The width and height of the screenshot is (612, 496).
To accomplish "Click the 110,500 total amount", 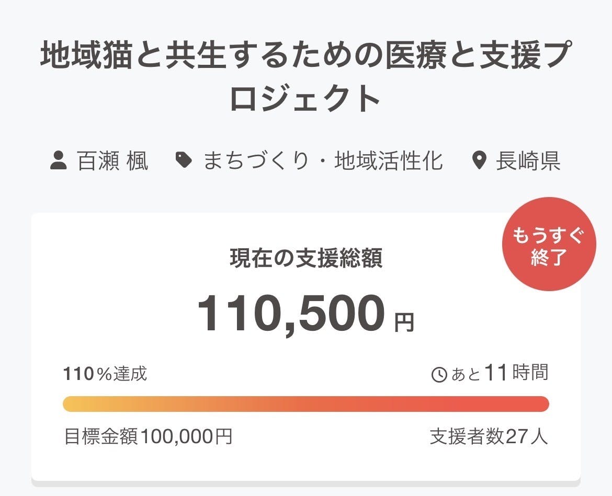I will (291, 314).
